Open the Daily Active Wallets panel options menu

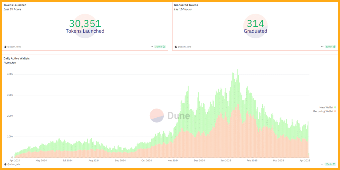pos(322,164)
